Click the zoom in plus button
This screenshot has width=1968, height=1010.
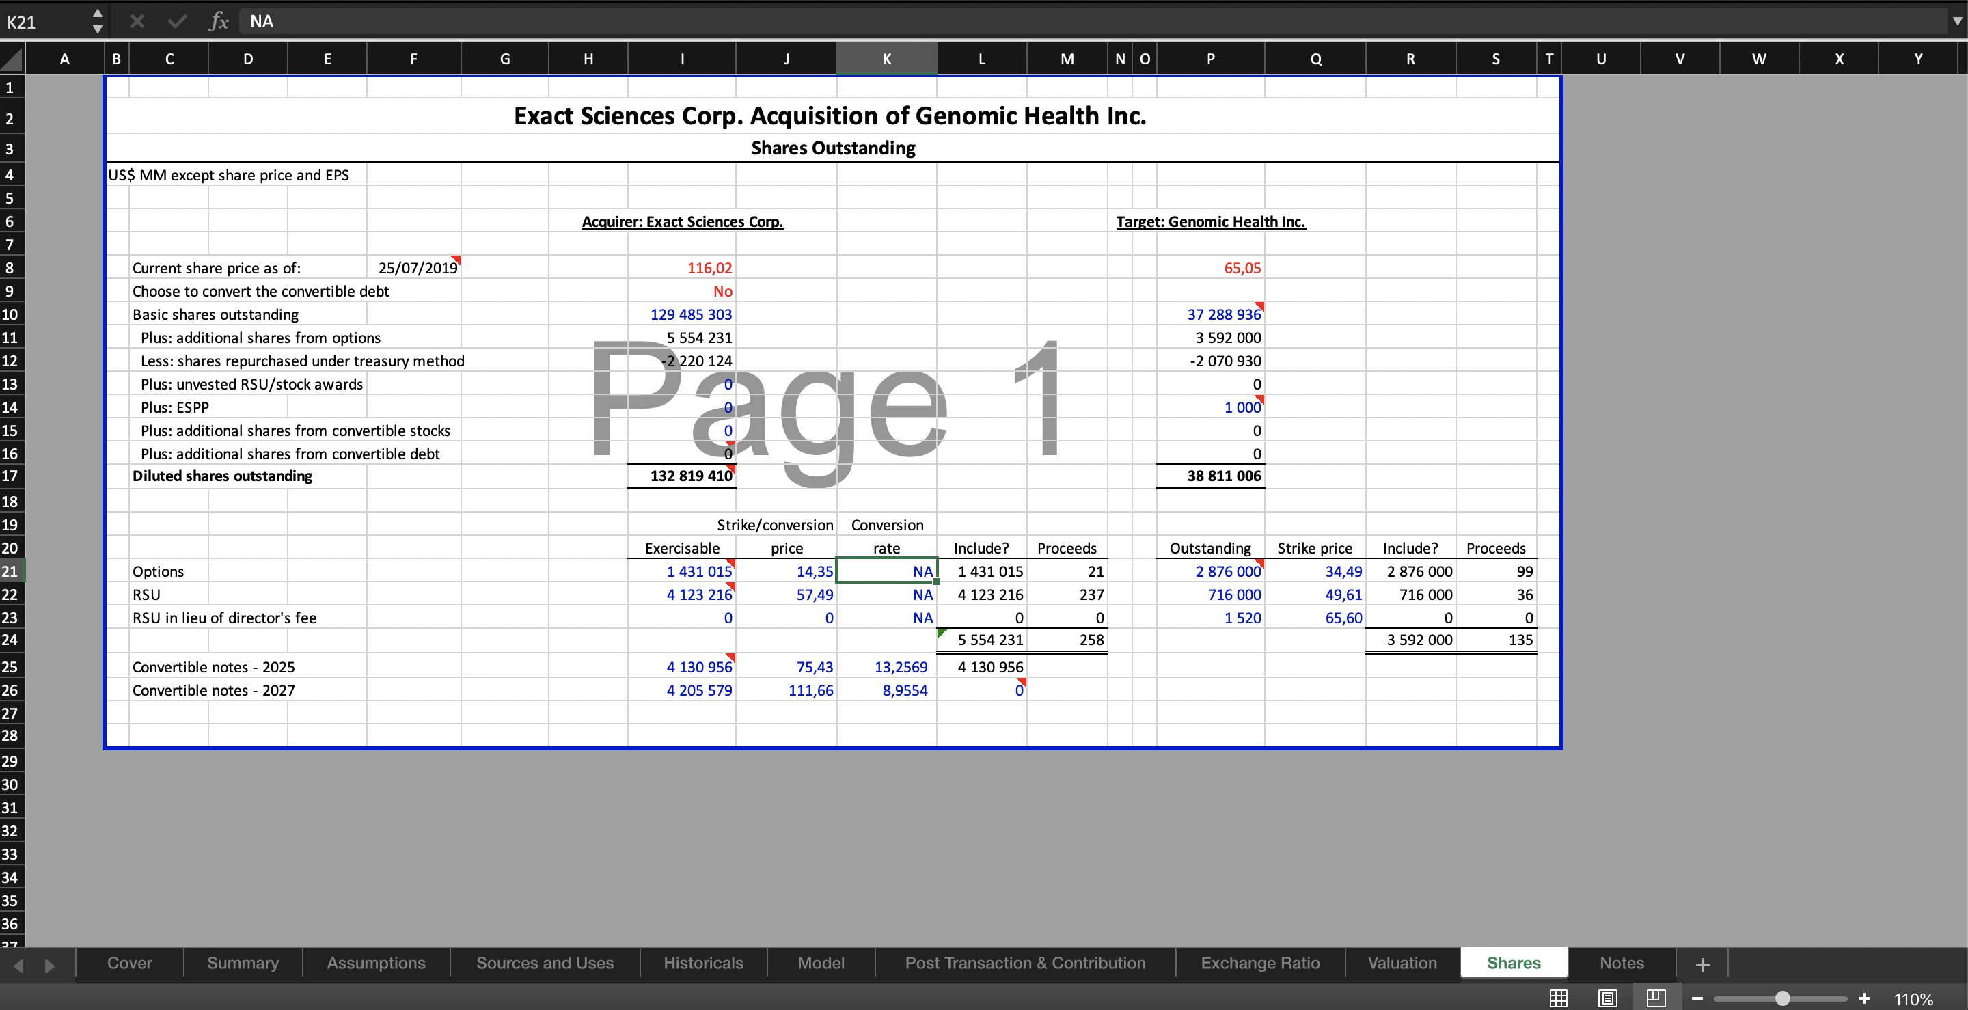[x=1864, y=998]
